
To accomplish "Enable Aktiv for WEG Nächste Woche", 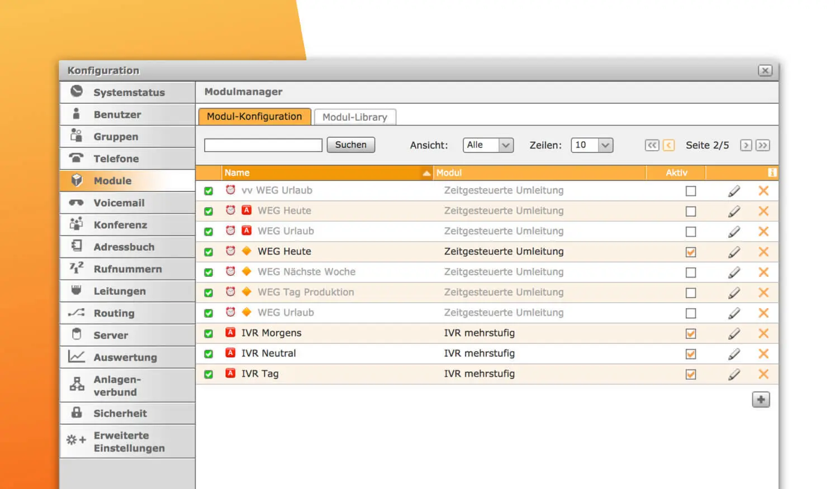I will pos(691,272).
